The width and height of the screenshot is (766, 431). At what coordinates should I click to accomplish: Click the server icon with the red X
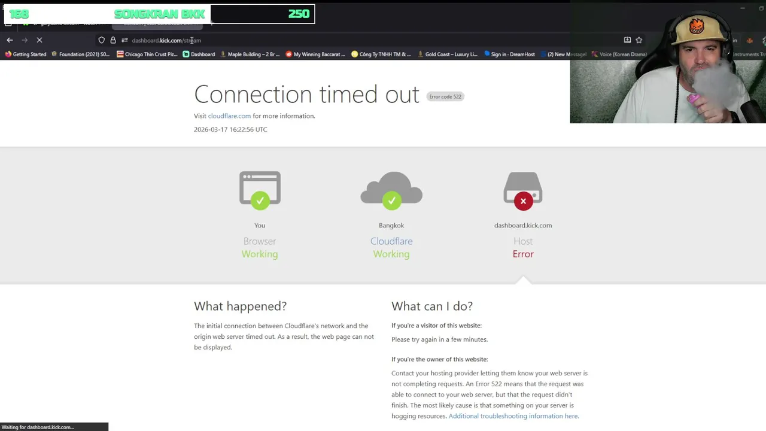click(523, 190)
